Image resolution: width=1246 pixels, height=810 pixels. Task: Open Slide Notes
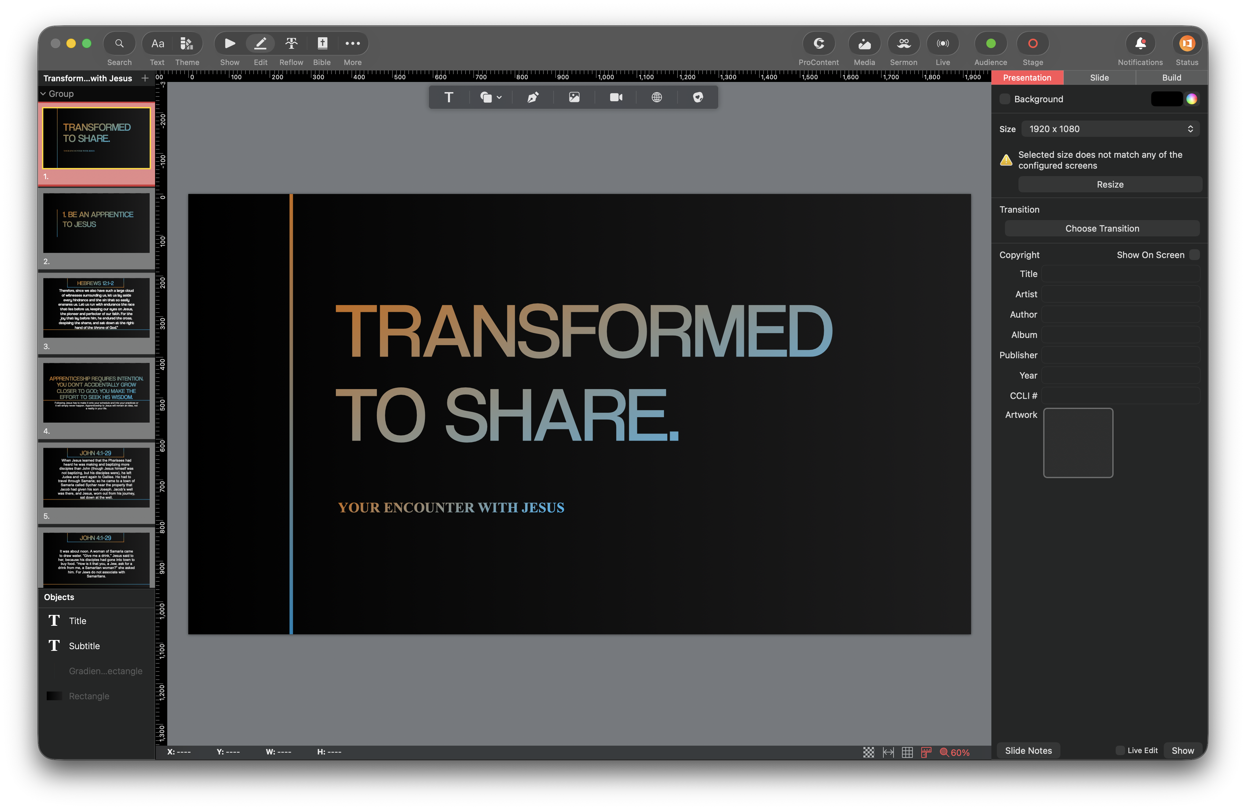(x=1028, y=750)
